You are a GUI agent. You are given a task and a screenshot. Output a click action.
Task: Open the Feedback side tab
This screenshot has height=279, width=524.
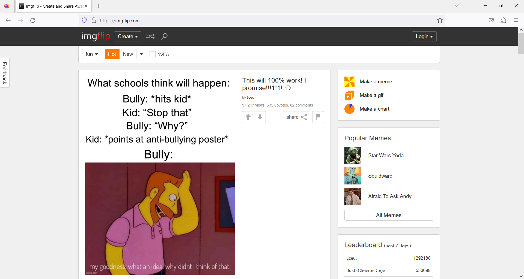tap(5, 73)
